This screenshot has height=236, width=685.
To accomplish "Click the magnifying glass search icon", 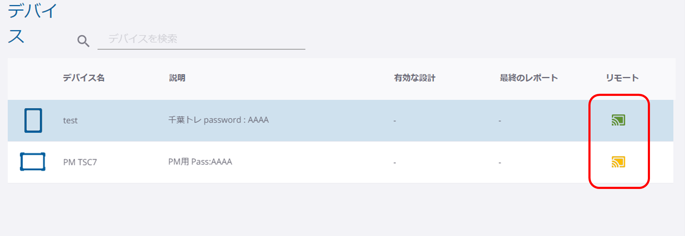I will pos(83,41).
